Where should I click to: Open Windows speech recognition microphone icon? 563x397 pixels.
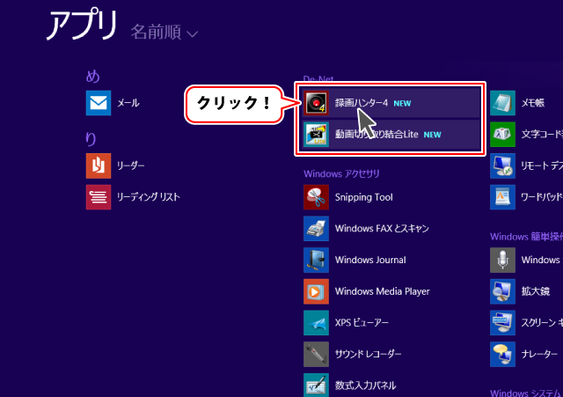[502, 260]
